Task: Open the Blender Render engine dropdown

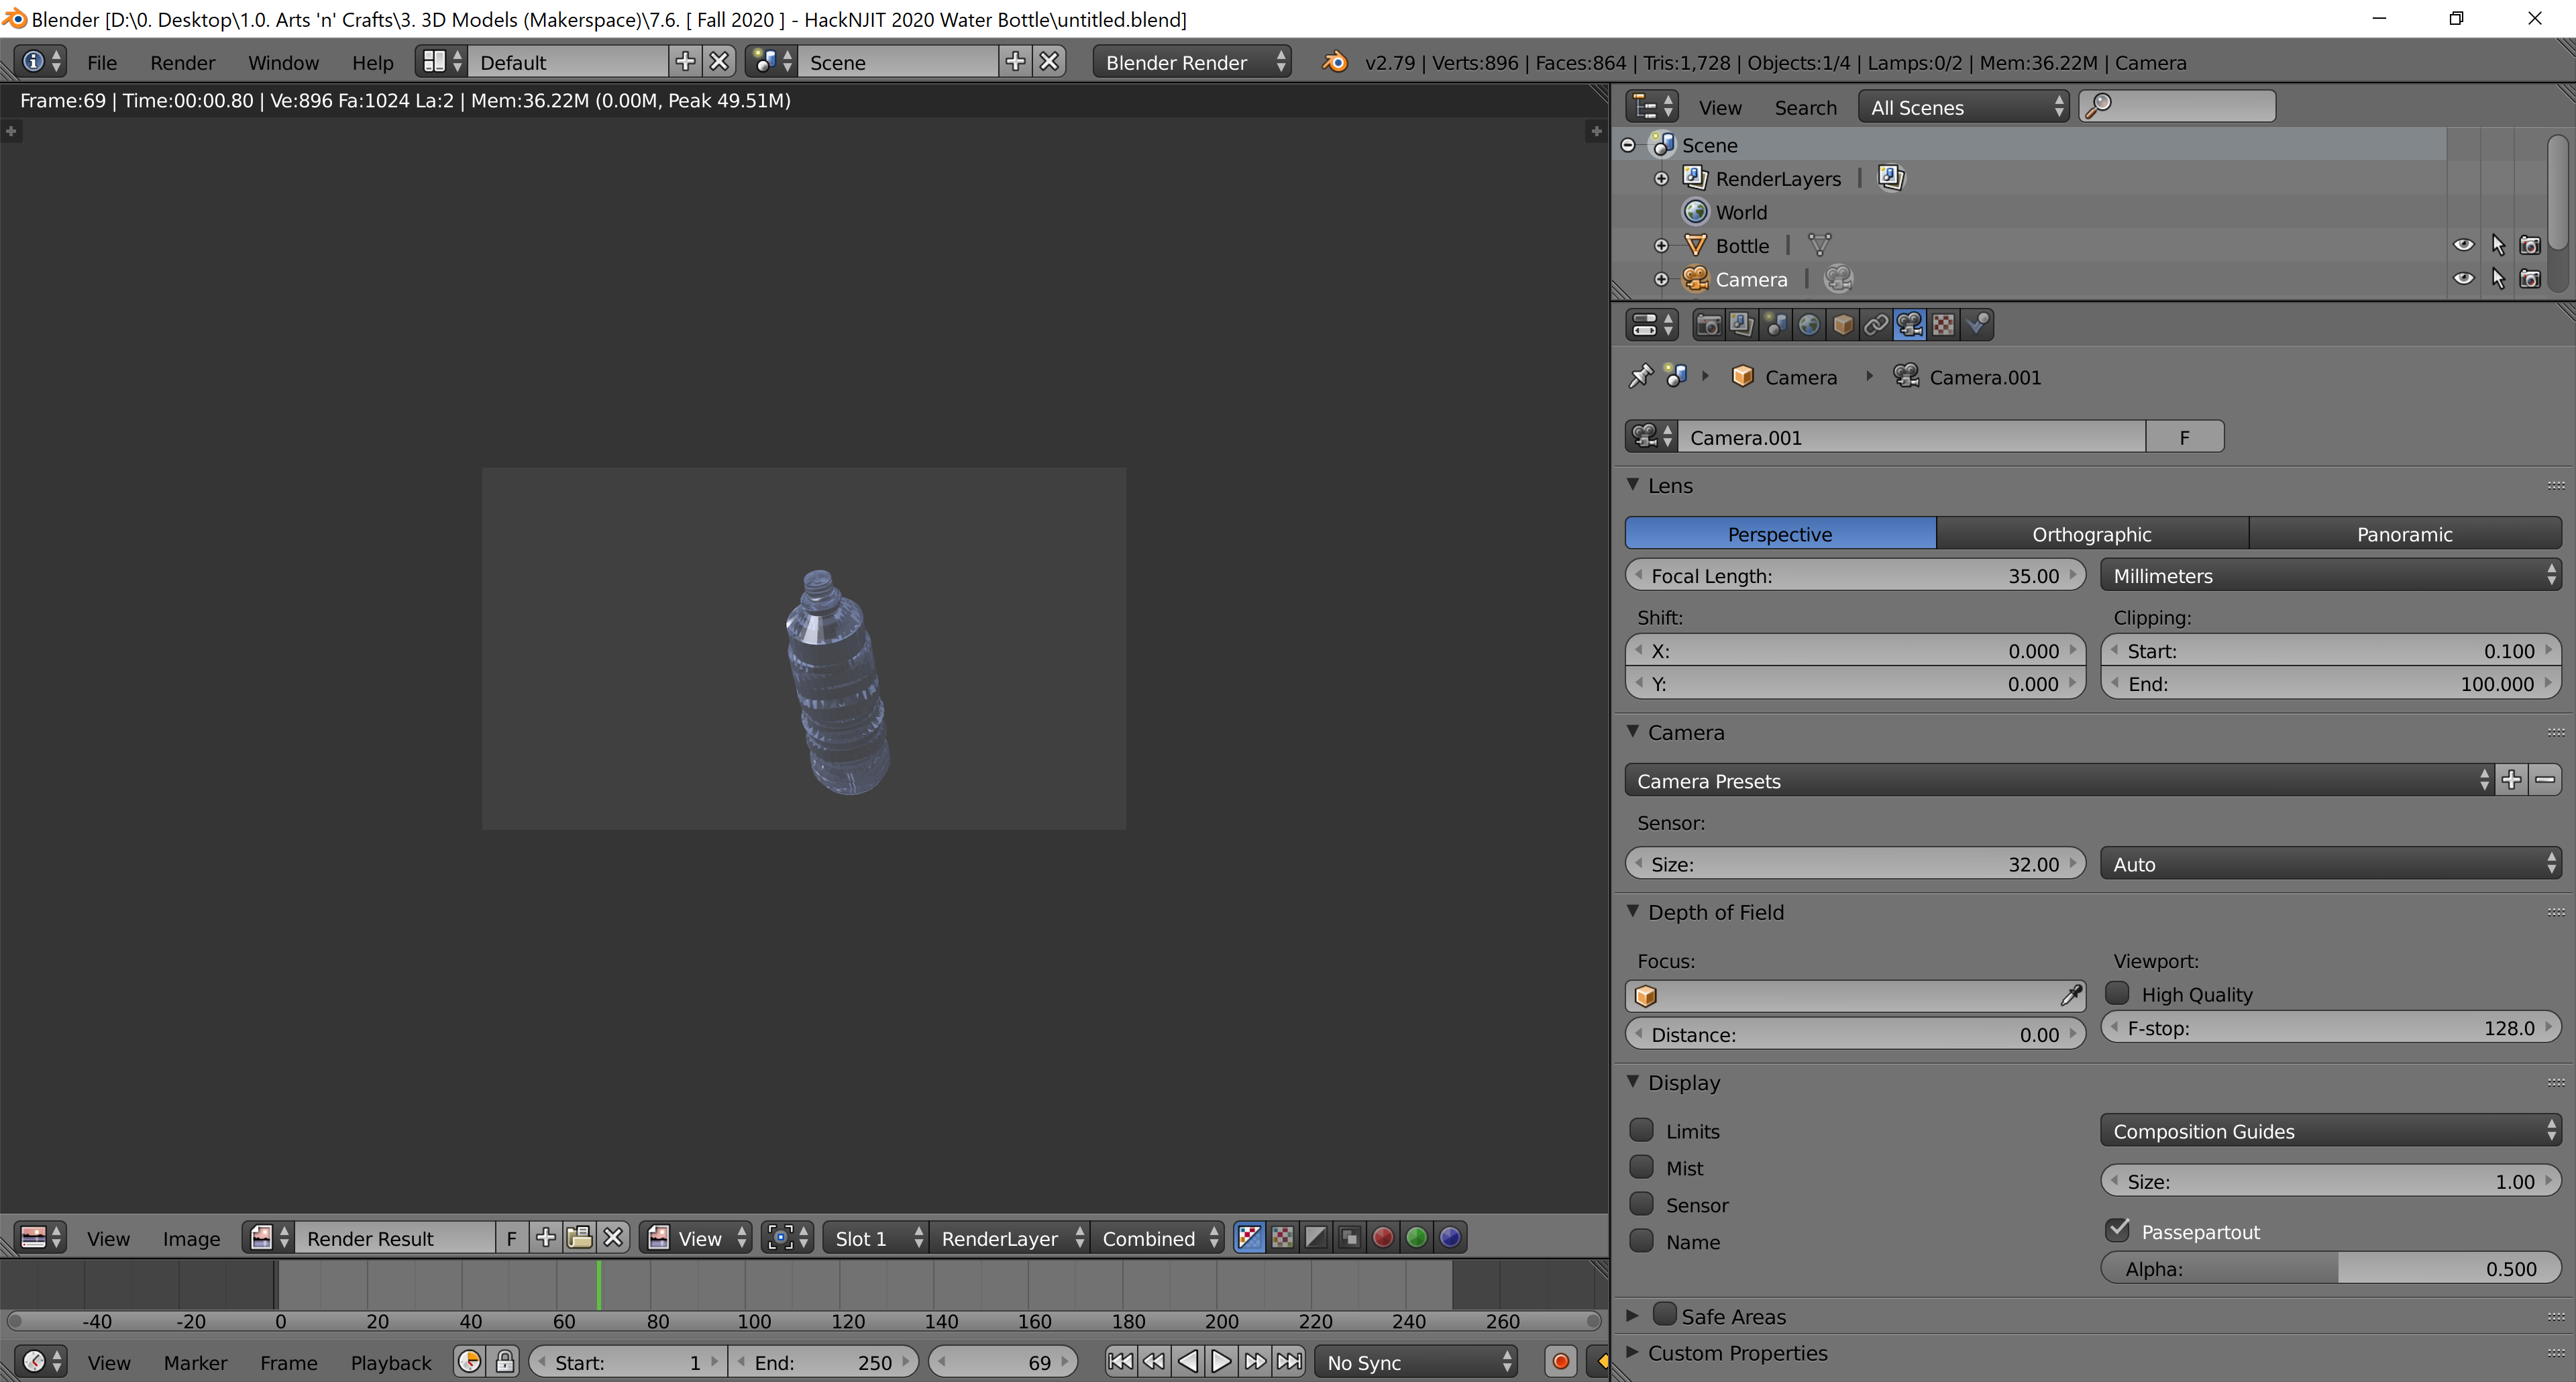Action: [1192, 62]
